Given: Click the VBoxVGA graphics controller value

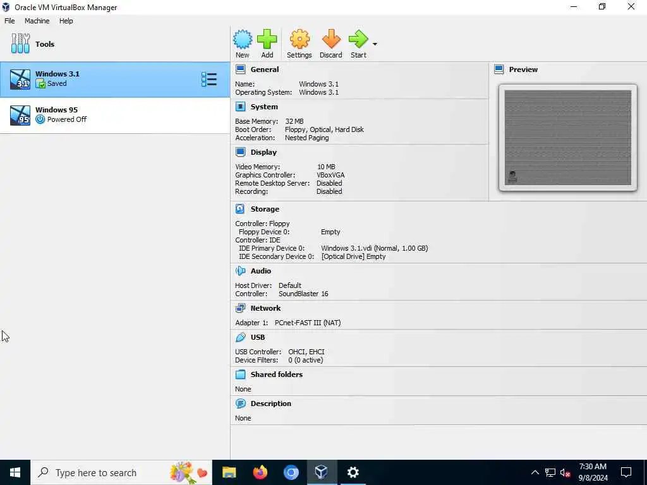Looking at the screenshot, I should [330, 175].
